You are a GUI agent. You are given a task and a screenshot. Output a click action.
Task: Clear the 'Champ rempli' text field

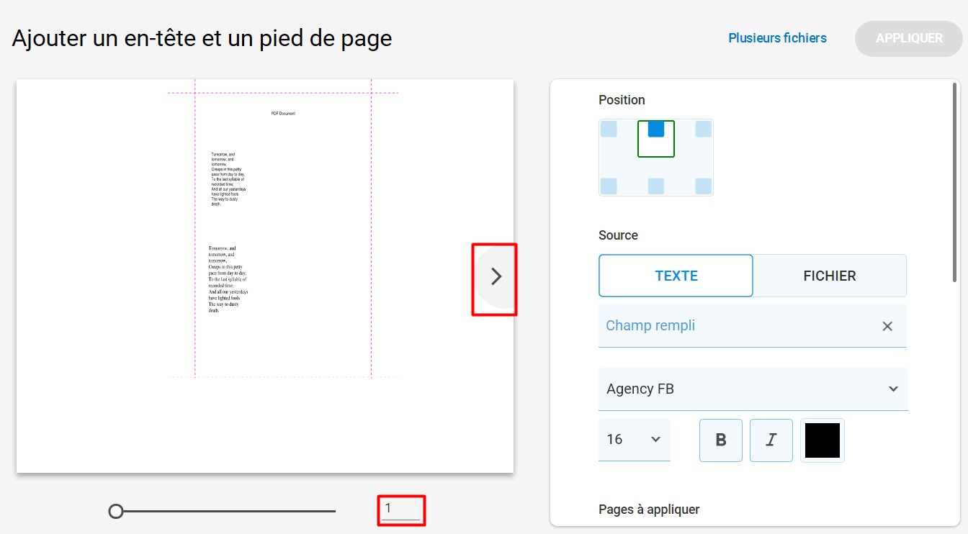point(887,326)
